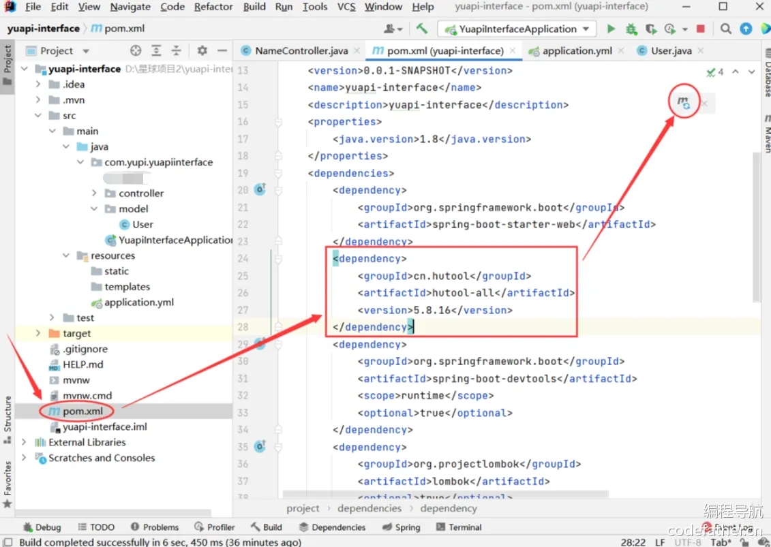Open the Navigate menu

point(130,7)
